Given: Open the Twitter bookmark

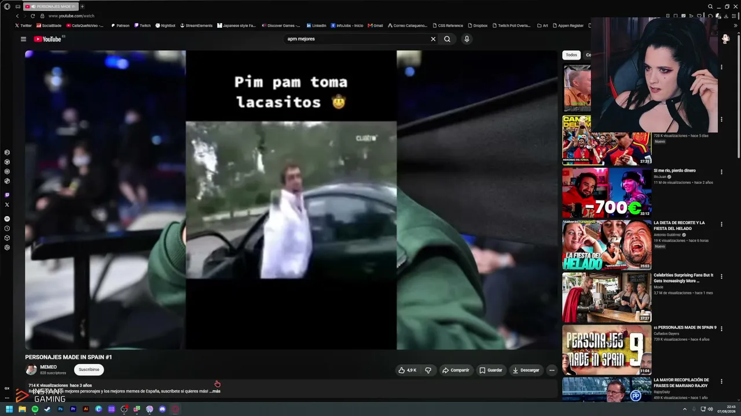Looking at the screenshot, I should click(x=24, y=25).
